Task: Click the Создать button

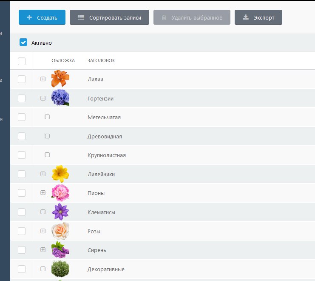Action: [x=42, y=17]
